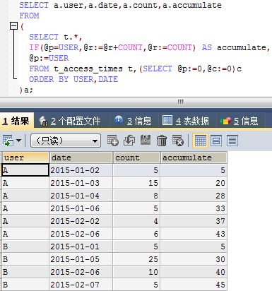Click the insert new row icon

click(x=113, y=141)
